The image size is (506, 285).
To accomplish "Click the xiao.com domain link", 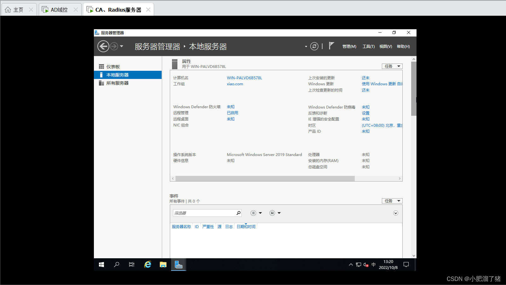I will coord(235,84).
